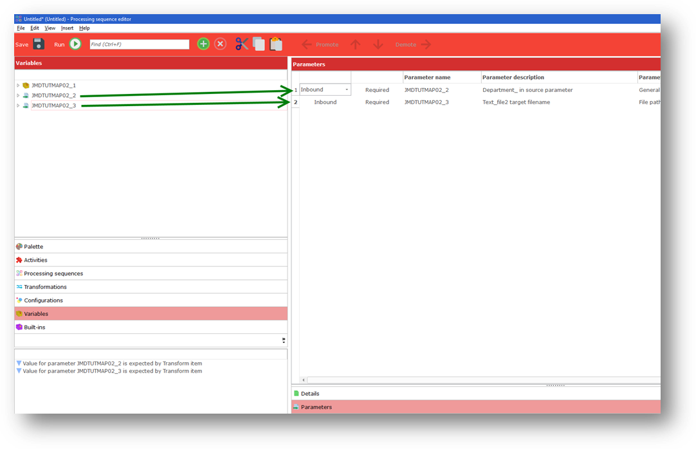This screenshot has width=696, height=449.
Task: Click the Processing sequences panel icon
Action: tap(19, 273)
